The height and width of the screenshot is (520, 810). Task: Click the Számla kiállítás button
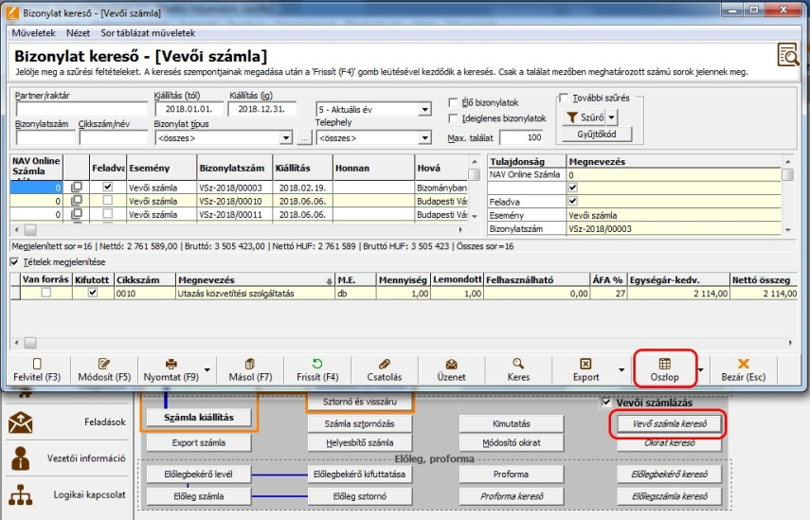[199, 418]
